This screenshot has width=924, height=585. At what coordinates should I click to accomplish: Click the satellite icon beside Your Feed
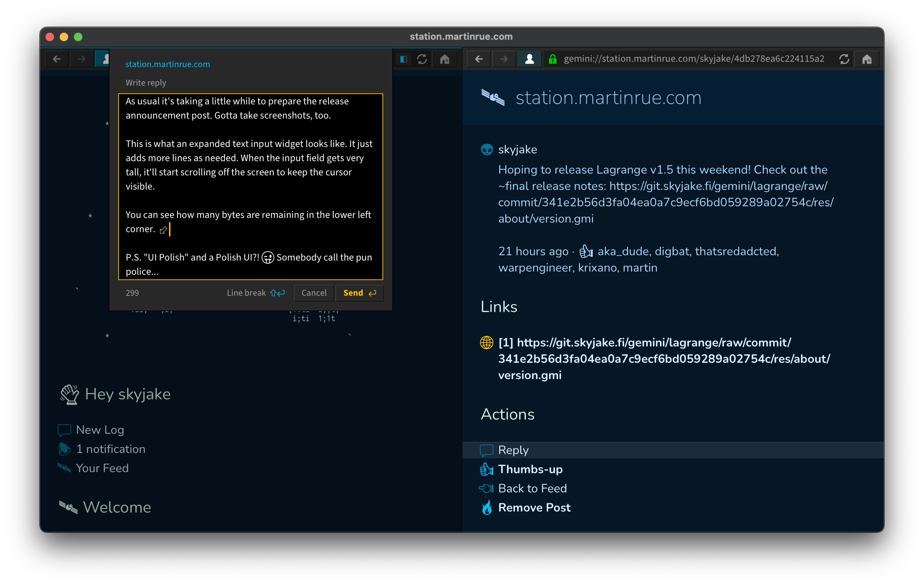point(65,468)
